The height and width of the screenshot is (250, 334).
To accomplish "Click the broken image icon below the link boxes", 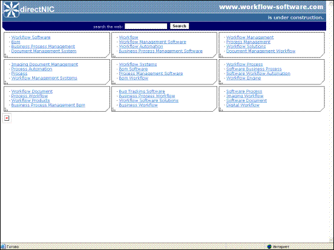I will [x=7, y=118].
